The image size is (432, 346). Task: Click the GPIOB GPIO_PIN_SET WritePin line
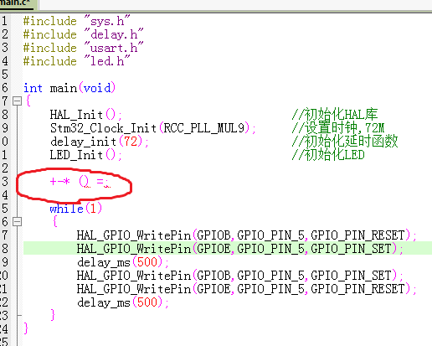pyautogui.click(x=240, y=276)
